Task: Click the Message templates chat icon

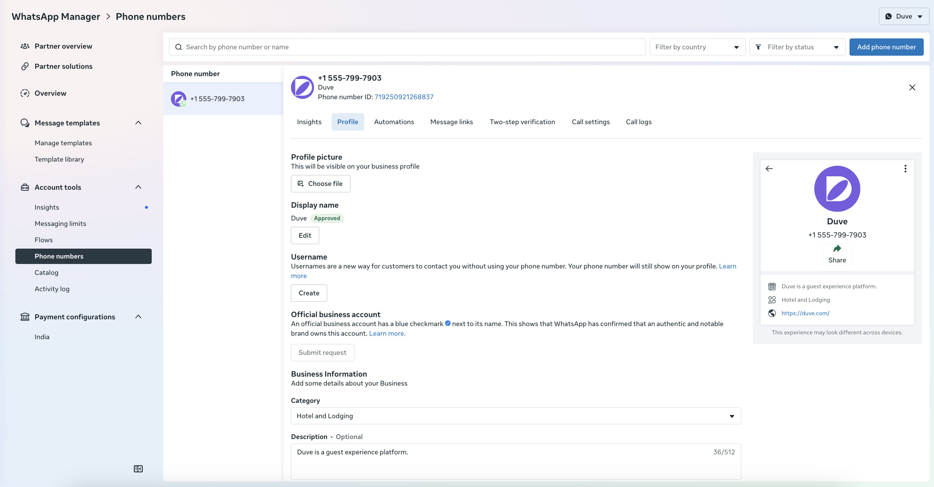Action: coord(25,123)
